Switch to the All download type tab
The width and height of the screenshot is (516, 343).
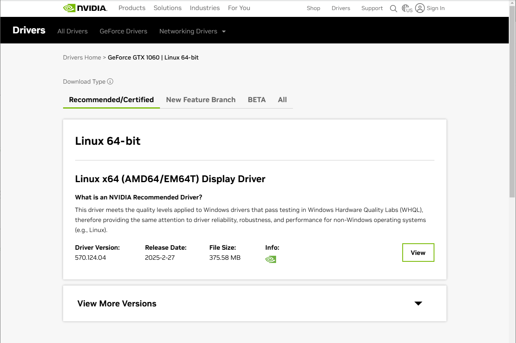(x=283, y=100)
